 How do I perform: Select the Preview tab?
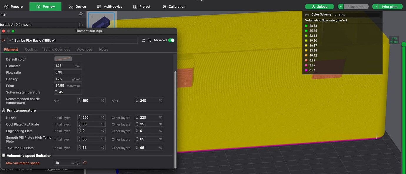[45, 6]
